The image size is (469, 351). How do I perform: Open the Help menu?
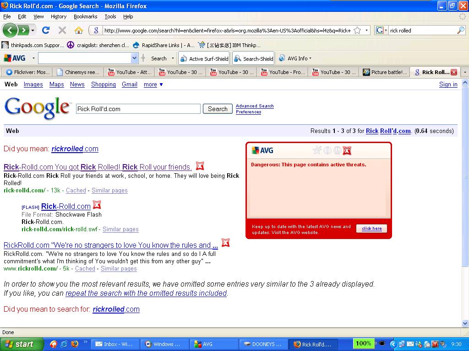[128, 16]
